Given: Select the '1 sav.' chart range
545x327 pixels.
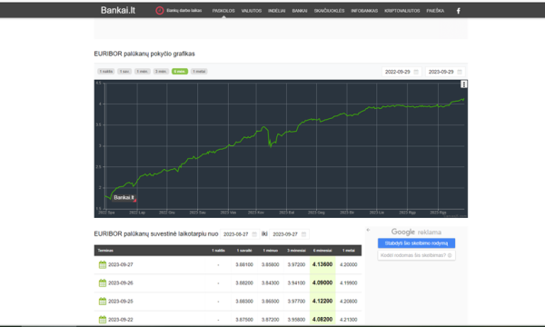Looking at the screenshot, I should [124, 71].
